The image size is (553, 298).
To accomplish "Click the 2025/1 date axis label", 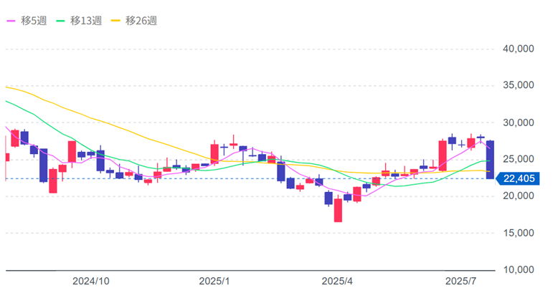I will point(214,281).
